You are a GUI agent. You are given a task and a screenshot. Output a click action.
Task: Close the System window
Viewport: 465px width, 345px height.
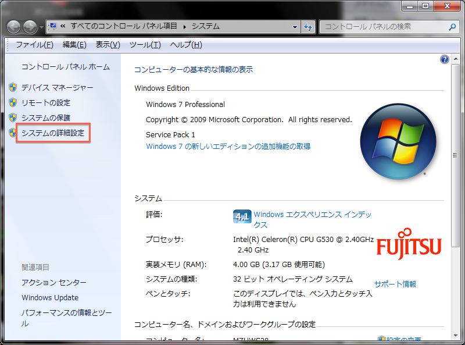447,6
